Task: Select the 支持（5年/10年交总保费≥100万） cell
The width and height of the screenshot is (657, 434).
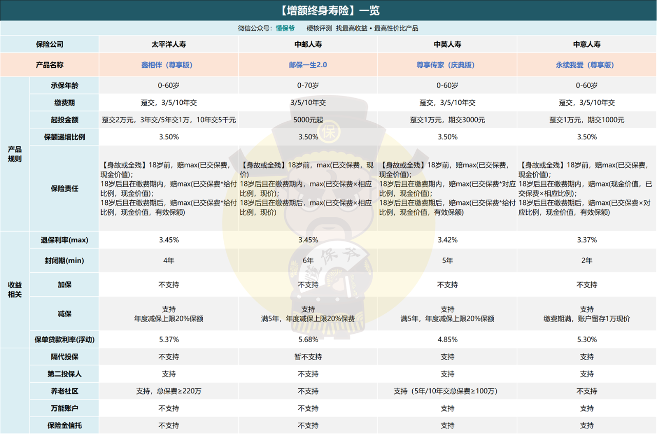Action: click(448, 391)
